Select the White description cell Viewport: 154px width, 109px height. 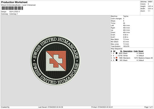(x=126, y=56)
